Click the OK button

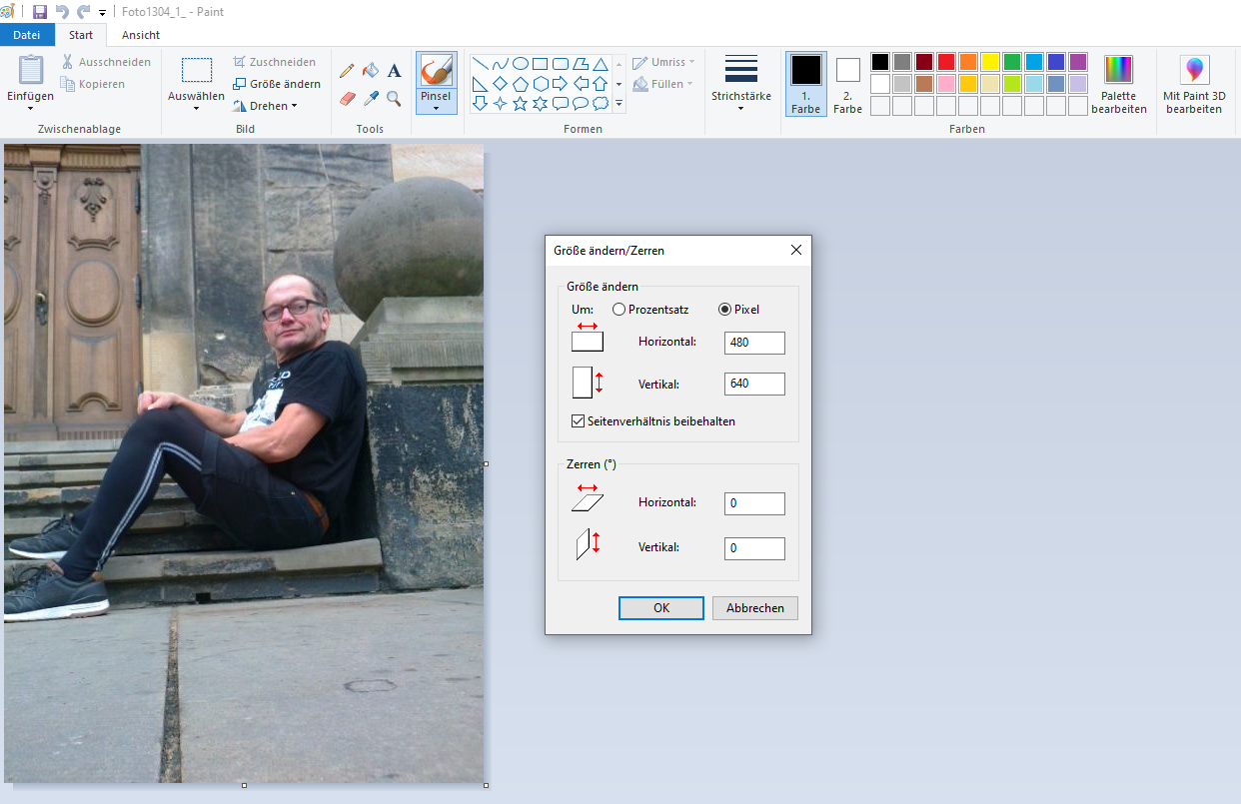click(x=661, y=608)
